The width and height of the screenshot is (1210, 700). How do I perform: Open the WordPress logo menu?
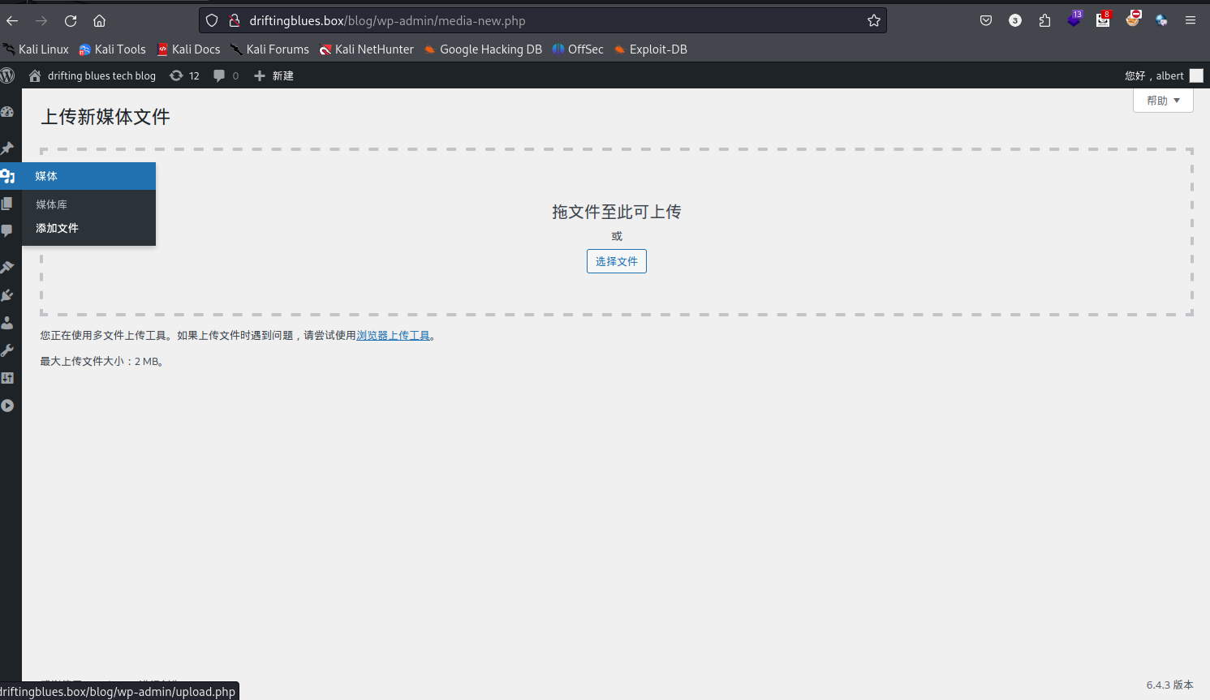pos(7,75)
